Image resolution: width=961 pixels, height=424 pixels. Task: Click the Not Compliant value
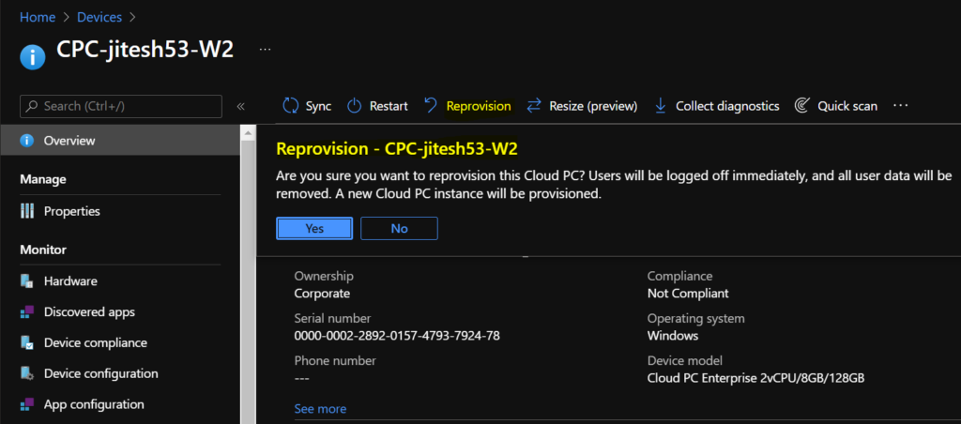tap(688, 294)
